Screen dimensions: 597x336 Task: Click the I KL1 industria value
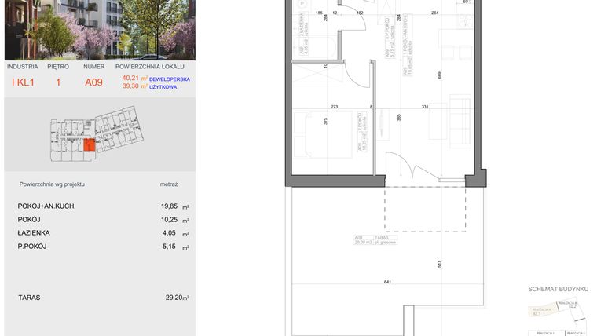[x=23, y=82]
